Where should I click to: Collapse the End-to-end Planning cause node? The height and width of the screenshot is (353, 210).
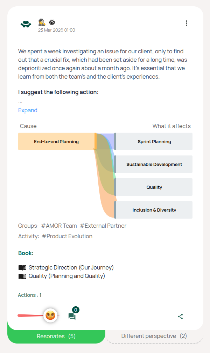56,141
